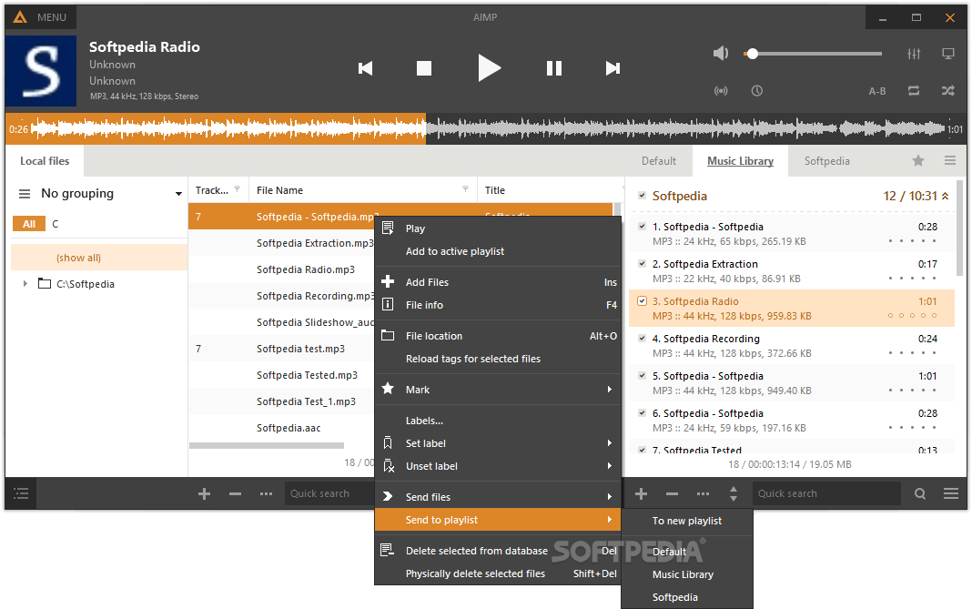Select the C letter filter
The image size is (972, 609).
(56, 224)
